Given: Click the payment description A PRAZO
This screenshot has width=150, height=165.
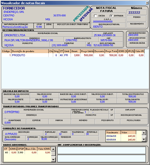Looking at the screenshot, I should tap(11, 134).
